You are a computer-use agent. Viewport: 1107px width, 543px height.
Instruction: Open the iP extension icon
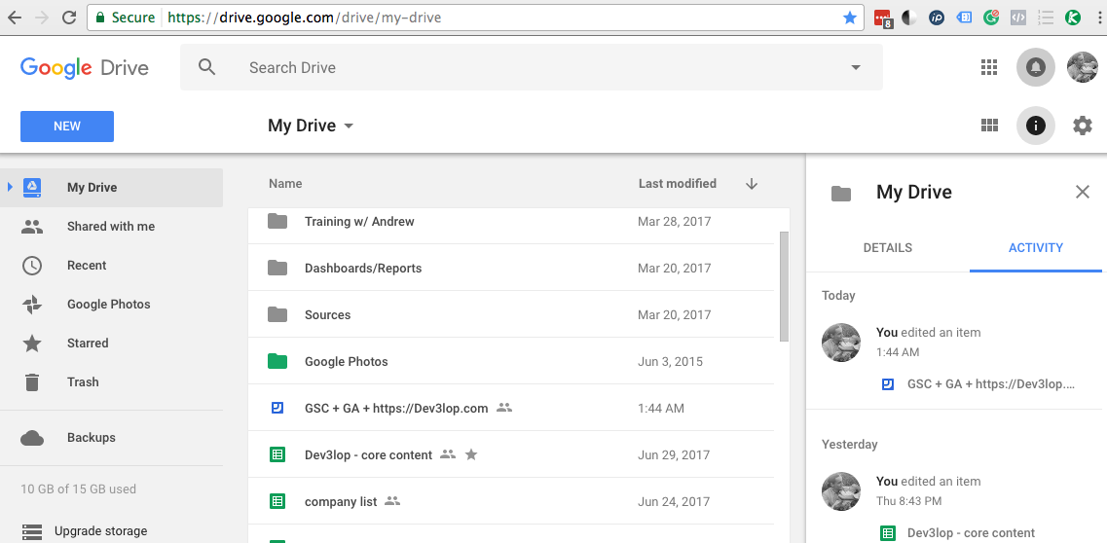pos(937,18)
